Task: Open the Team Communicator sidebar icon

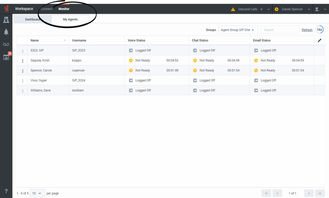Action: (6, 19)
